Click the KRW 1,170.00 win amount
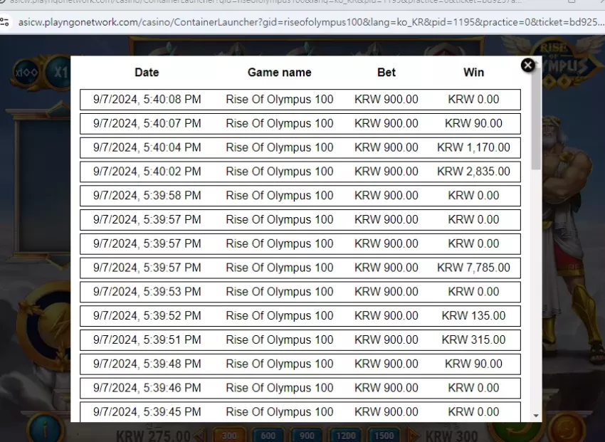Screen dimensions: 605x442 coord(473,147)
